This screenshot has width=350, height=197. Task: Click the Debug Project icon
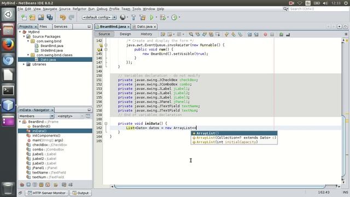point(163,18)
